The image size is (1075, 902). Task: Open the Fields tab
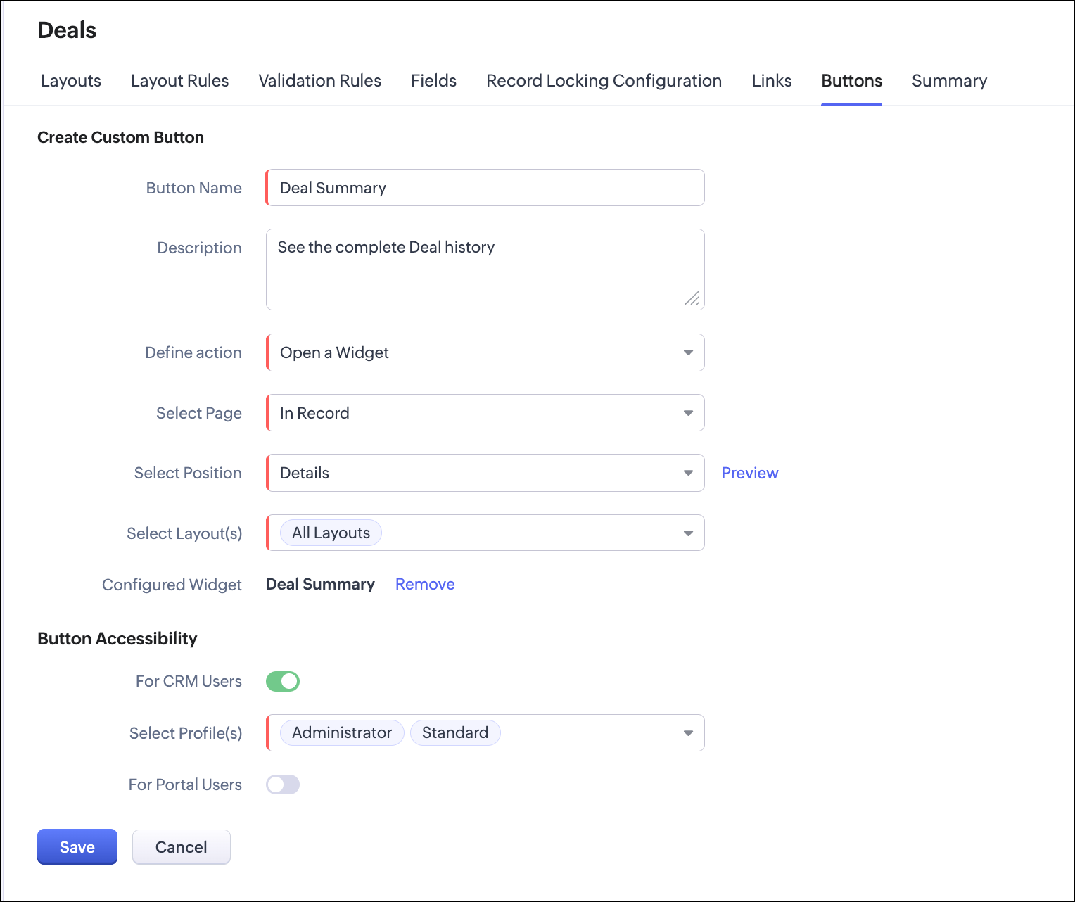(x=433, y=81)
